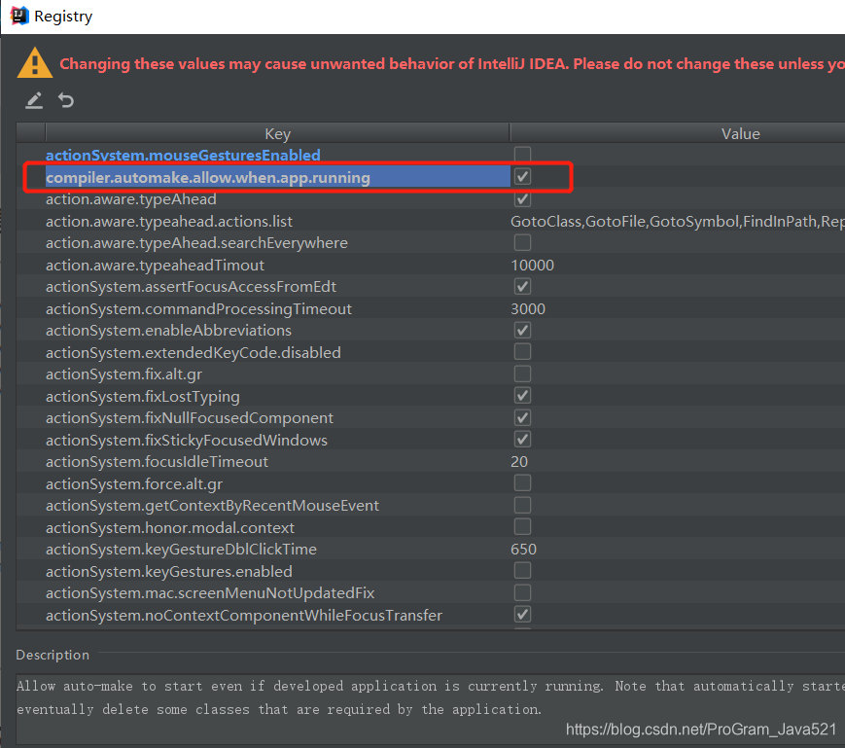This screenshot has width=845, height=748.
Task: Uncheck actionSystem.fixNullFocusedComponent checkbox
Action: (x=522, y=417)
